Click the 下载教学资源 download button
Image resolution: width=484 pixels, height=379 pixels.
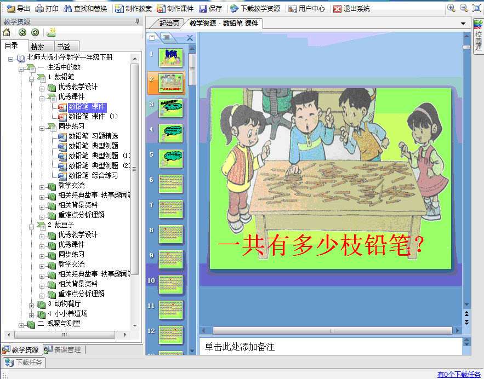(x=255, y=9)
